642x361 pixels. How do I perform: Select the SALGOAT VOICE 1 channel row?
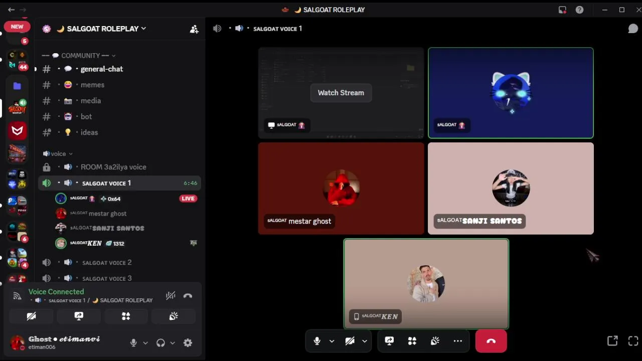point(119,183)
